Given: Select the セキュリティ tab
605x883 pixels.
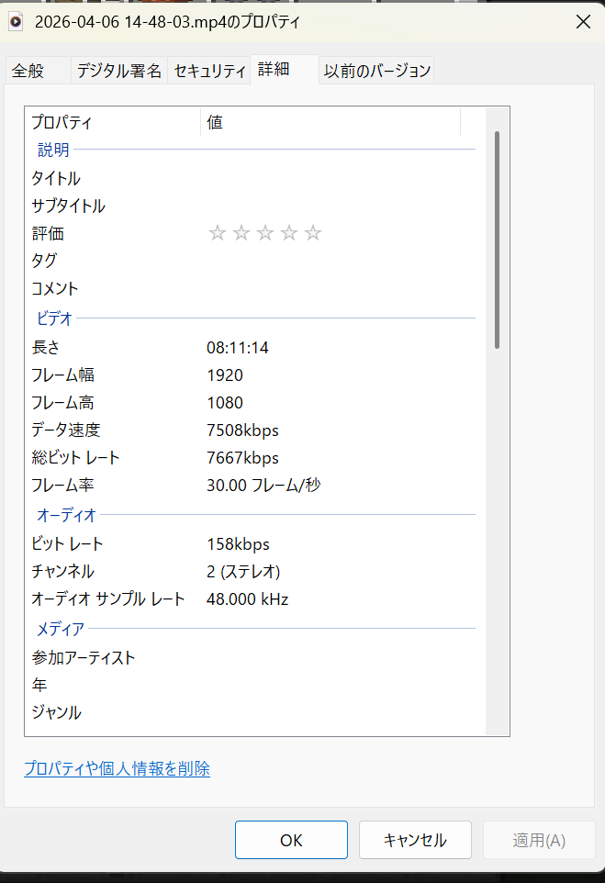Looking at the screenshot, I should (209, 71).
